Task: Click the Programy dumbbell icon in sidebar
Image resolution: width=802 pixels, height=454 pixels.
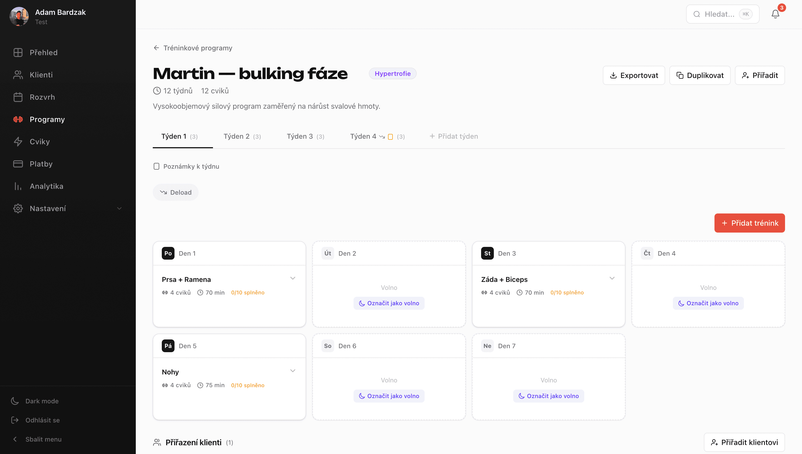Action: pos(18,119)
